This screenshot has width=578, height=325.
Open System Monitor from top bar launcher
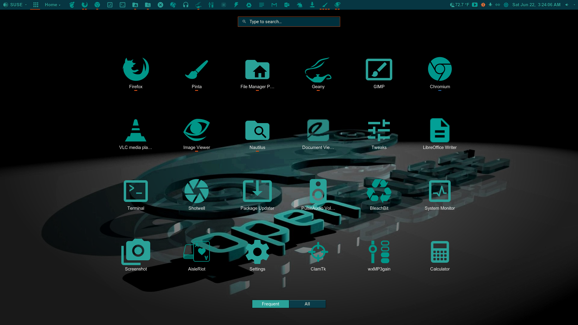(x=110, y=5)
